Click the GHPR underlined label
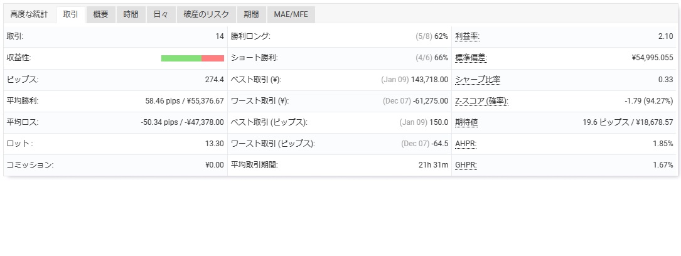Image resolution: width=681 pixels, height=256 pixels. click(x=466, y=165)
